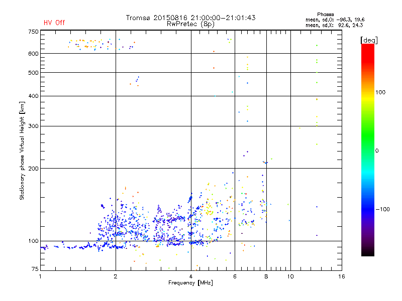Click the y-axis tick label "500"

[33, 73]
